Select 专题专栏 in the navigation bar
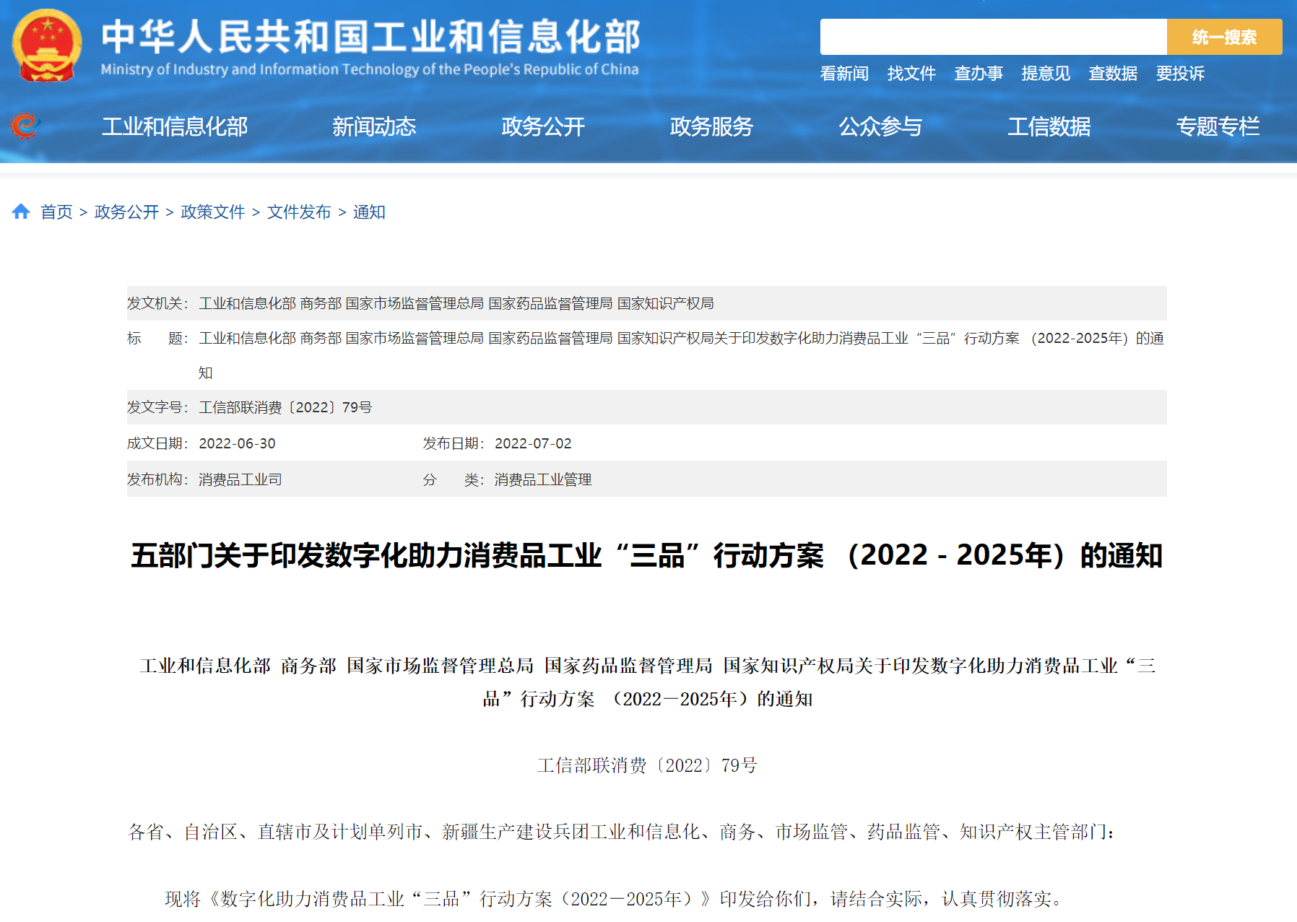 (1218, 127)
